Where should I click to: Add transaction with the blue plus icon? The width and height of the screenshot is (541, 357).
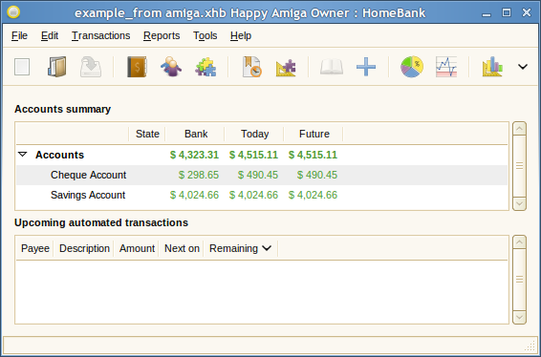(x=366, y=67)
